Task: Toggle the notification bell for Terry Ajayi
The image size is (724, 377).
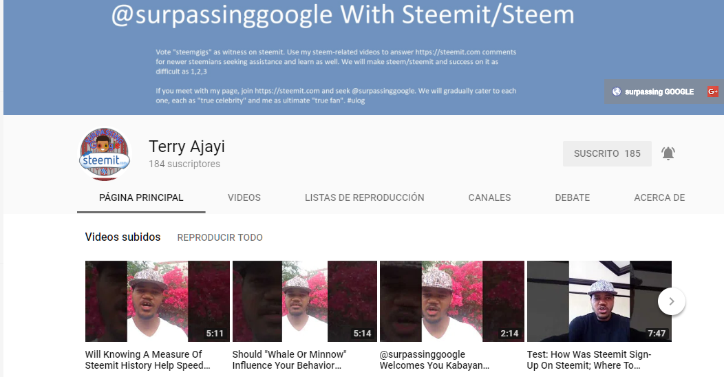Action: click(x=668, y=153)
